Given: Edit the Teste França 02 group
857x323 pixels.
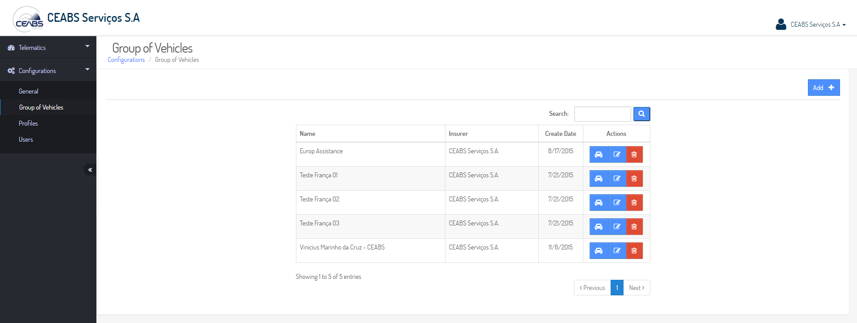Looking at the screenshot, I should click(x=617, y=203).
